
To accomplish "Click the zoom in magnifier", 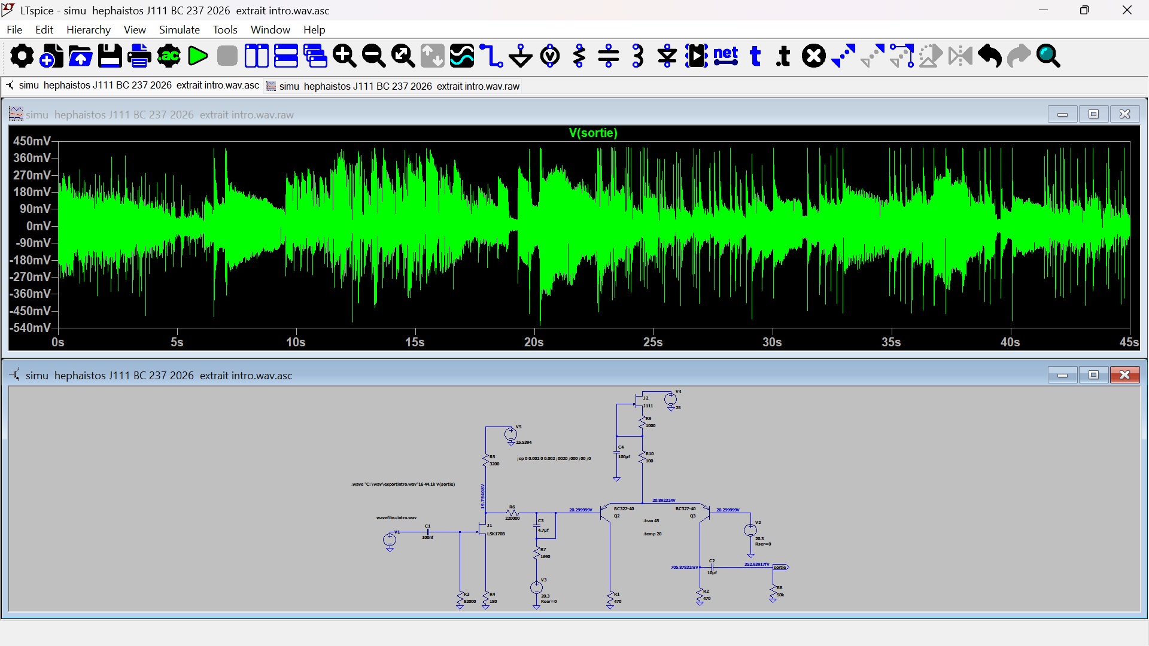I will point(345,56).
